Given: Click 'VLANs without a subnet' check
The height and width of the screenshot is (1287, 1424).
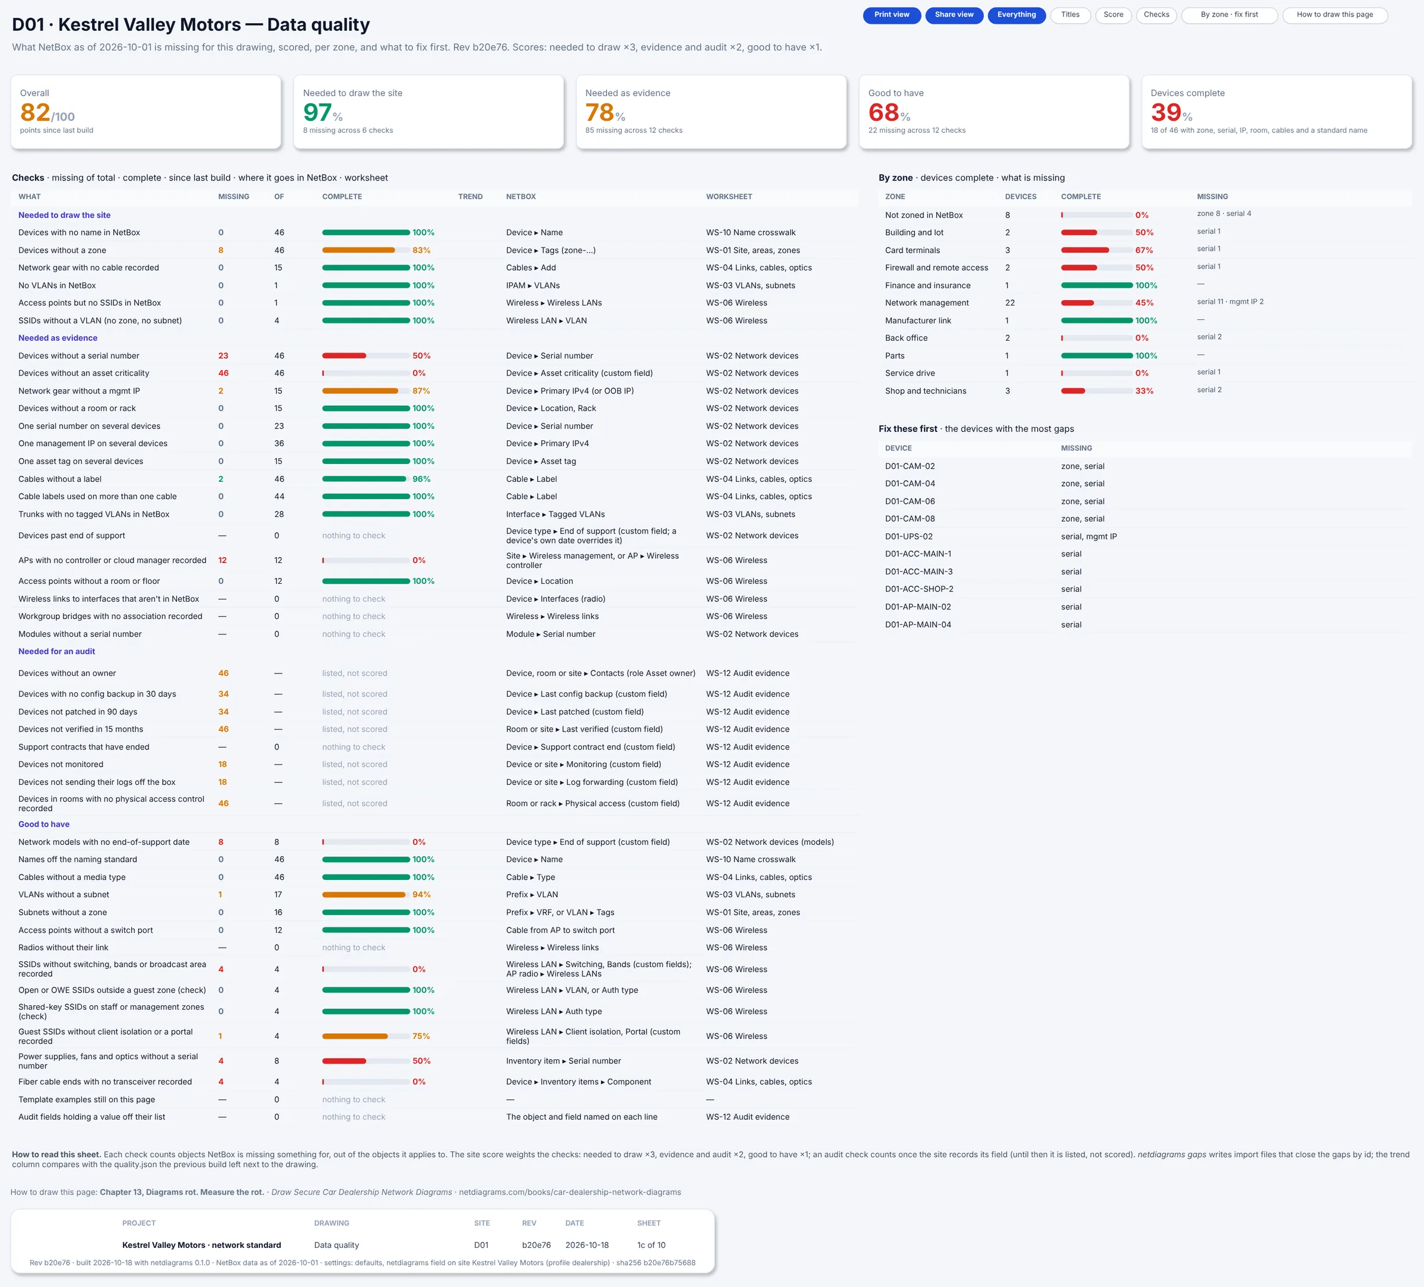Looking at the screenshot, I should [63, 895].
